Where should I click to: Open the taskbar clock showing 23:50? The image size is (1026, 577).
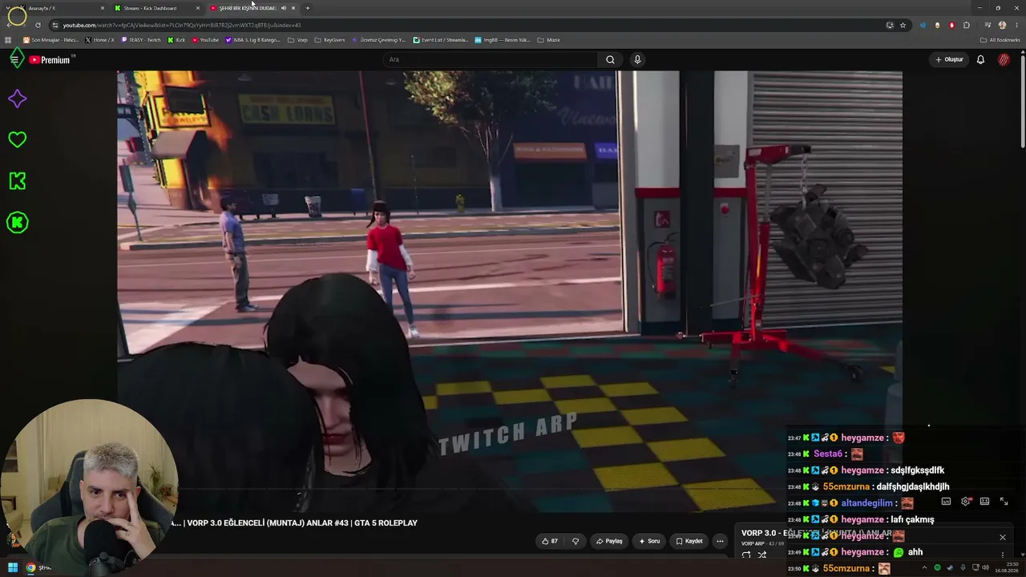click(1006, 567)
